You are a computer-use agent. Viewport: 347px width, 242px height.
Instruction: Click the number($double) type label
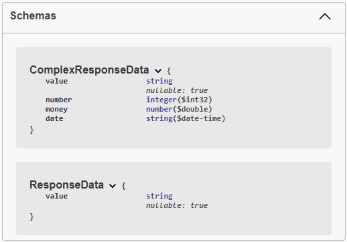179,109
